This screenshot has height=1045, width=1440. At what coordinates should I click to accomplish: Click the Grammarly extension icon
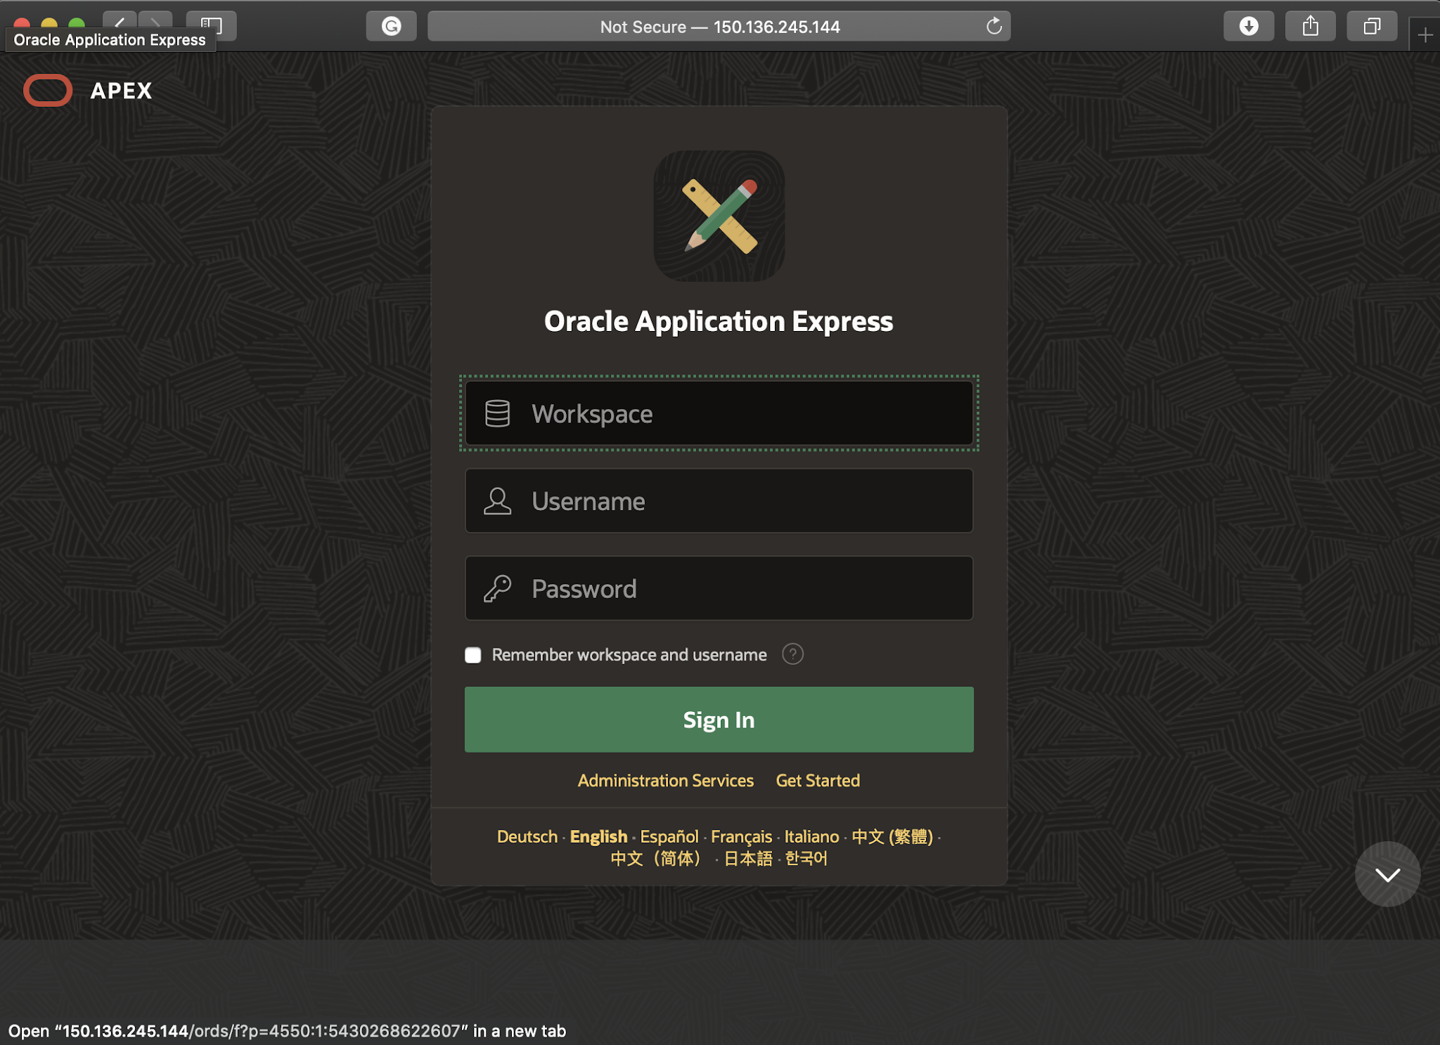click(x=391, y=27)
